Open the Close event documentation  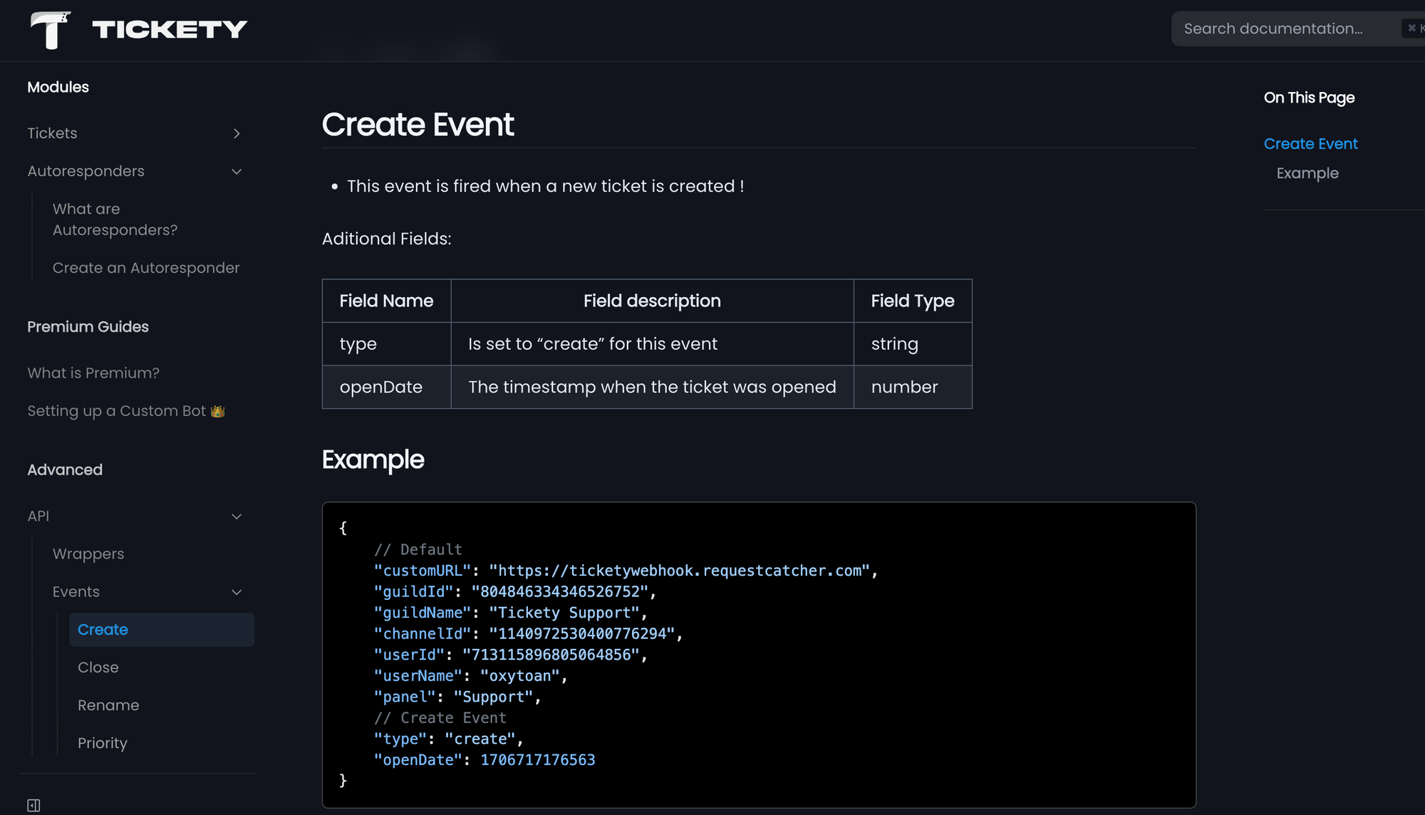(98, 667)
